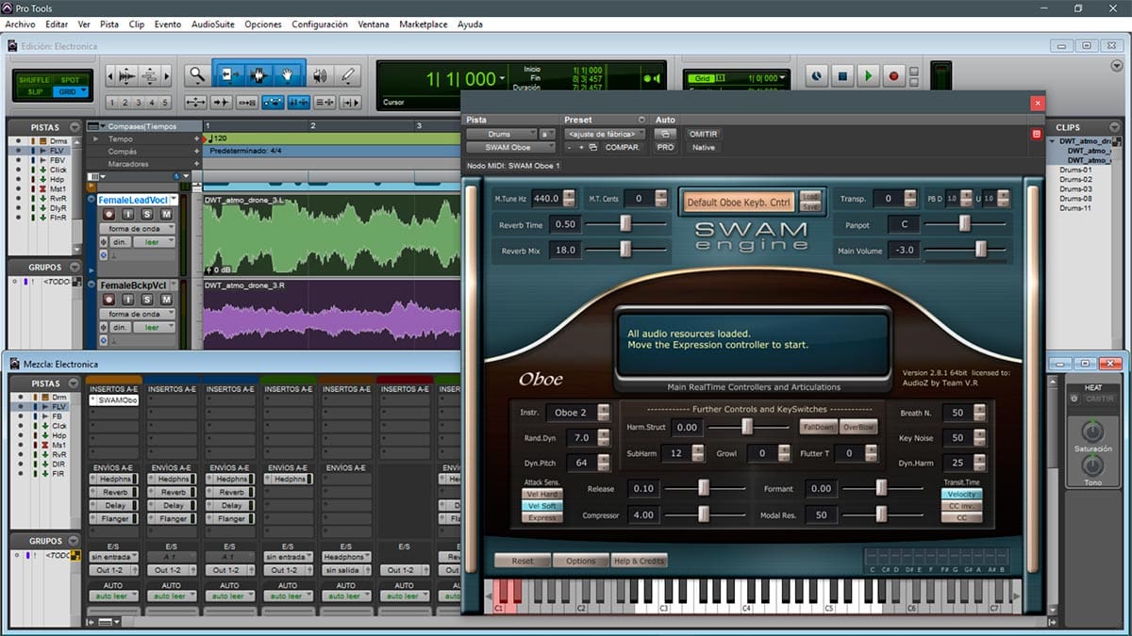Click the Stop transport button

tap(843, 75)
